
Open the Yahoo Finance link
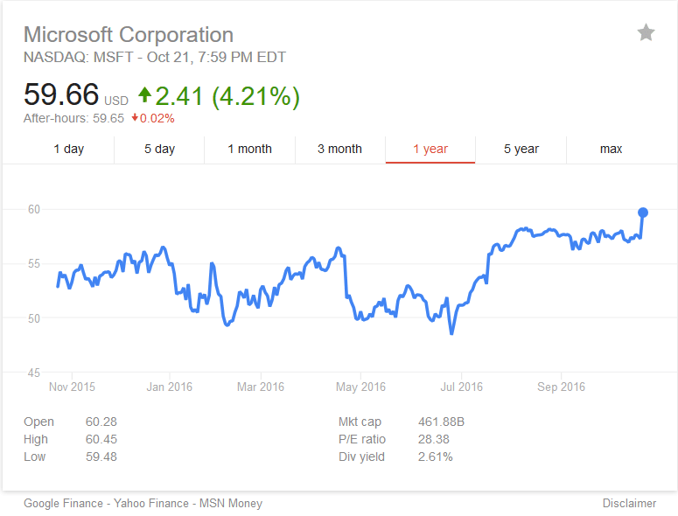point(151,504)
